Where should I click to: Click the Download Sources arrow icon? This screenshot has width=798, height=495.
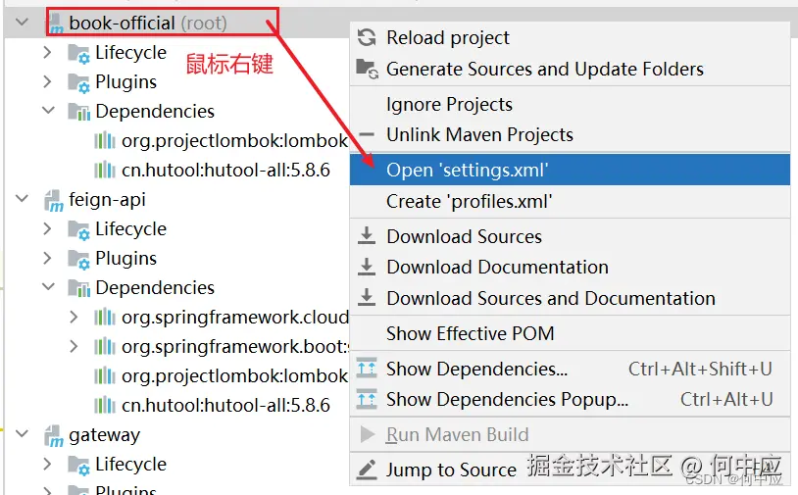pos(367,236)
